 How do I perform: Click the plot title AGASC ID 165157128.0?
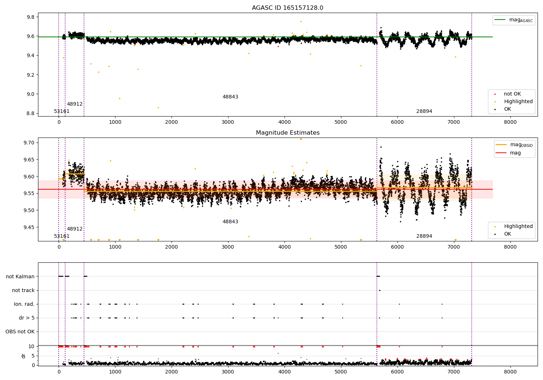coord(287,8)
